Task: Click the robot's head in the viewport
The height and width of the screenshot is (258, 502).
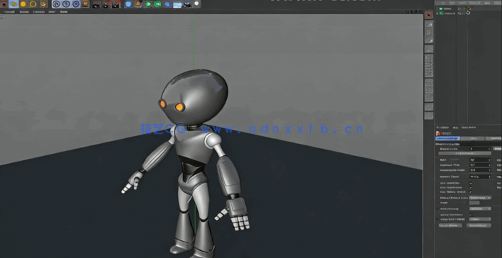Action: click(x=194, y=97)
